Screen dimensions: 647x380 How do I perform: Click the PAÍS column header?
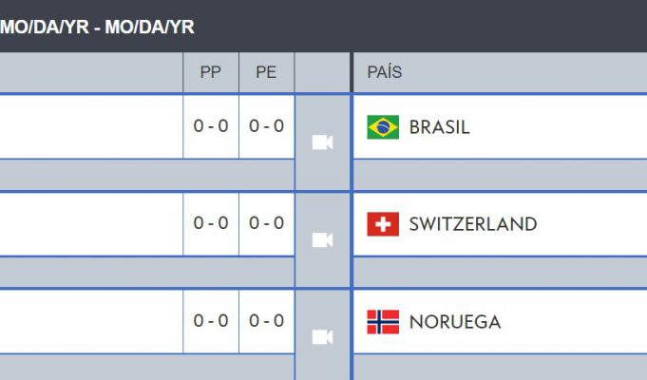coord(384,72)
